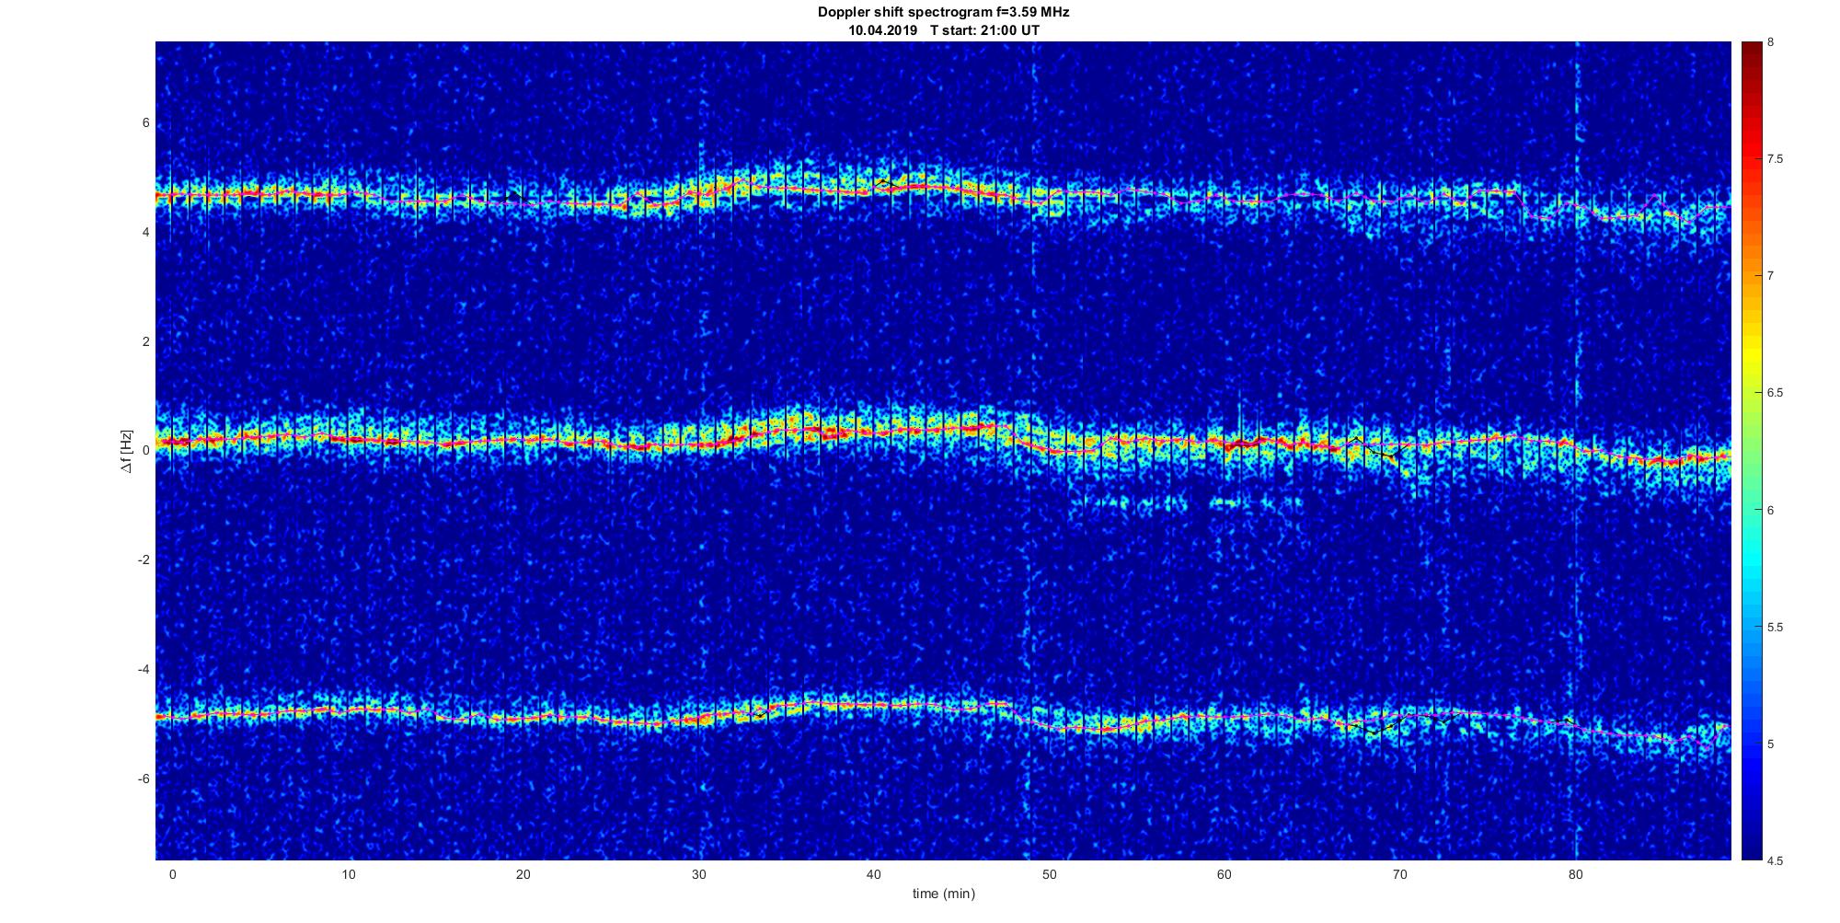Click the y-axis tick label -4
The height and width of the screenshot is (923, 1840).
tap(143, 669)
